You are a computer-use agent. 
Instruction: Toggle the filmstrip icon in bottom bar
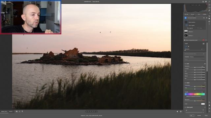[16, 111]
